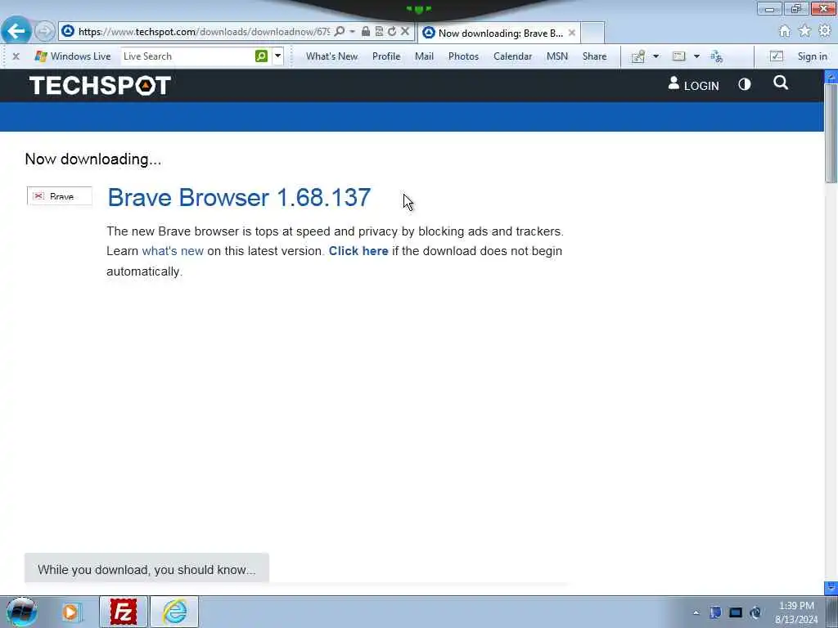Click the 'While you download, you should know...' box
This screenshot has height=628, width=838.
pyautogui.click(x=146, y=569)
